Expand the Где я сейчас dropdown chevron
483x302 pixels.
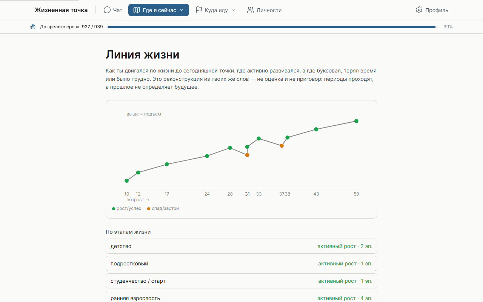click(x=182, y=10)
